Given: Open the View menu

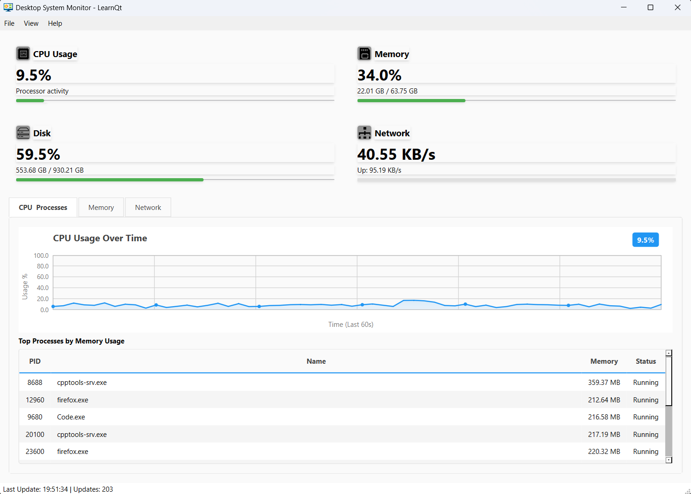Looking at the screenshot, I should 31,23.
